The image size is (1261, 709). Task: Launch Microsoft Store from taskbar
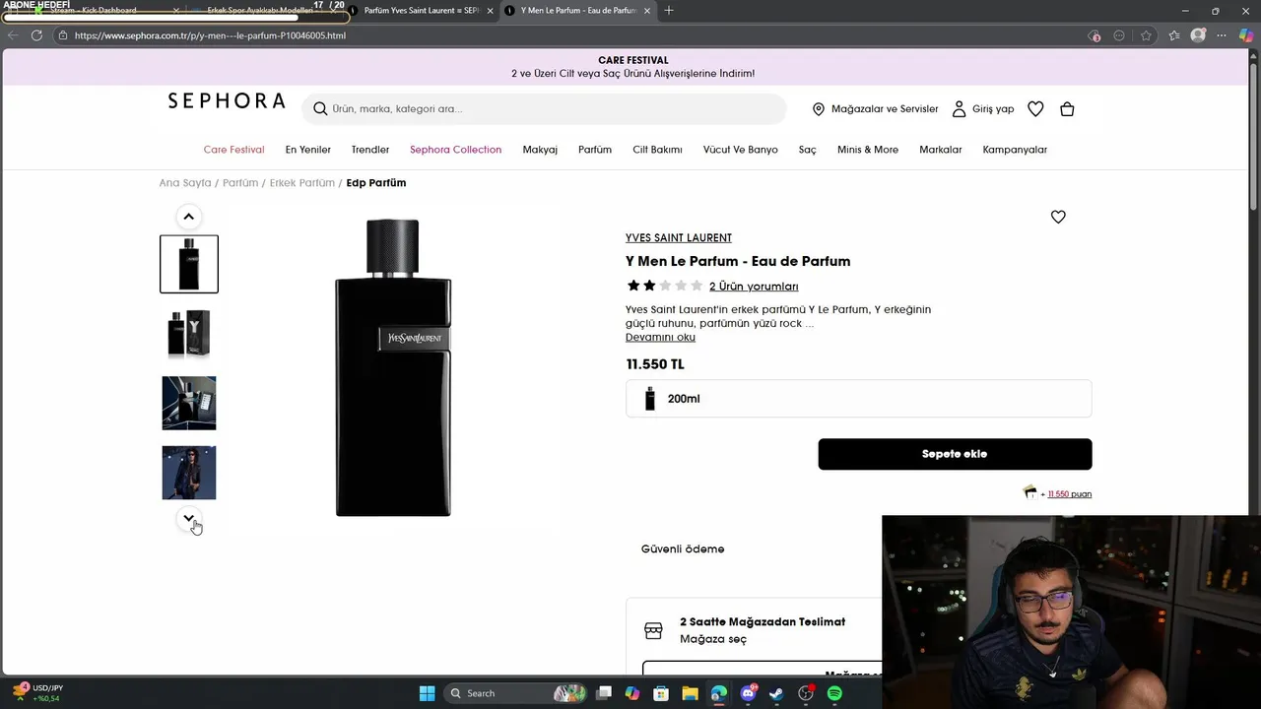click(x=661, y=693)
